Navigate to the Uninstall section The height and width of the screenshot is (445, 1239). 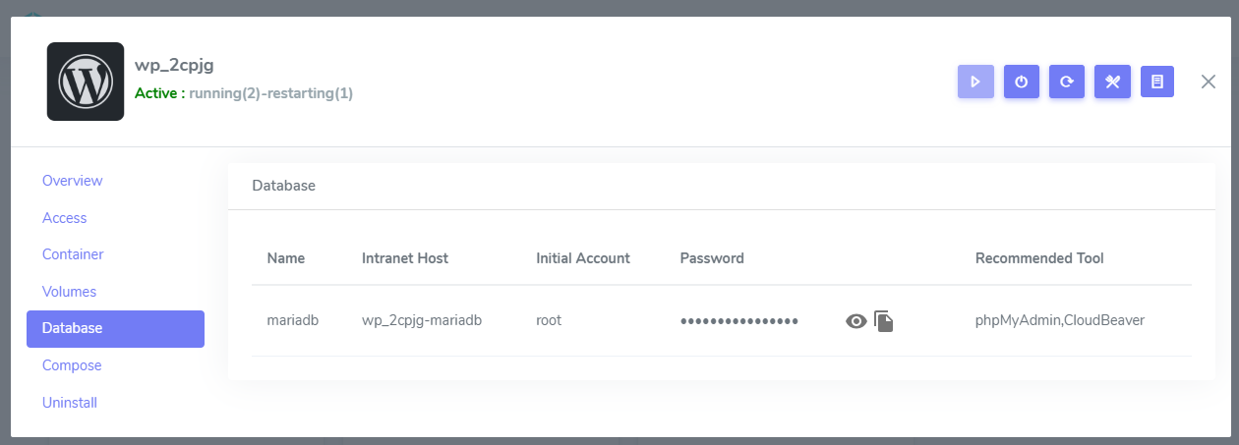coord(70,403)
